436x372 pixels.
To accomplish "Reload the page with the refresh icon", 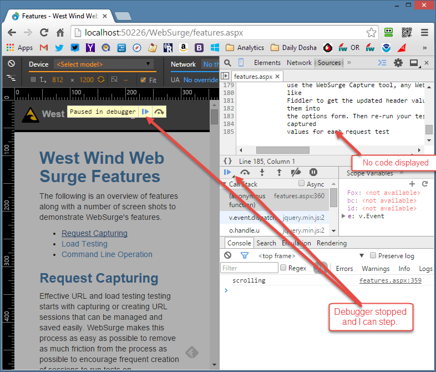I will pos(44,33).
